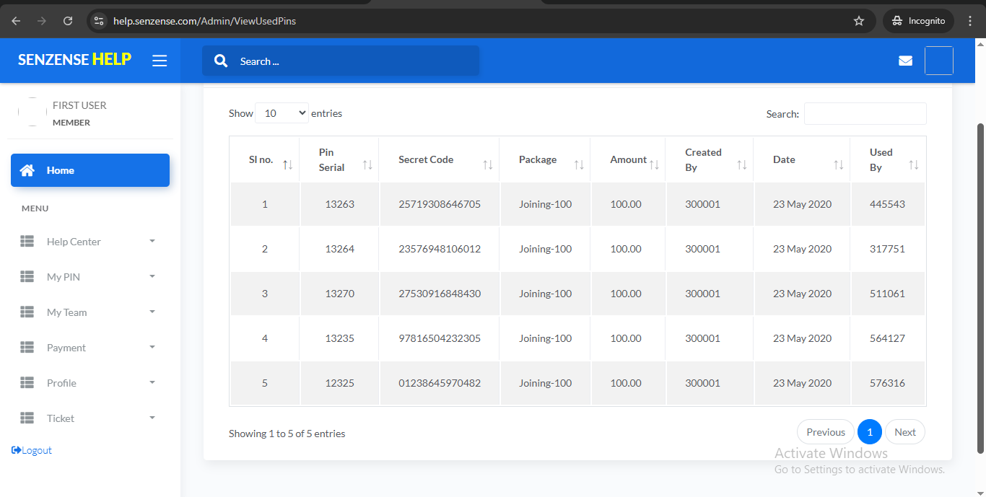This screenshot has width=986, height=497.
Task: Click the Previous pagination button
Action: coord(826,432)
